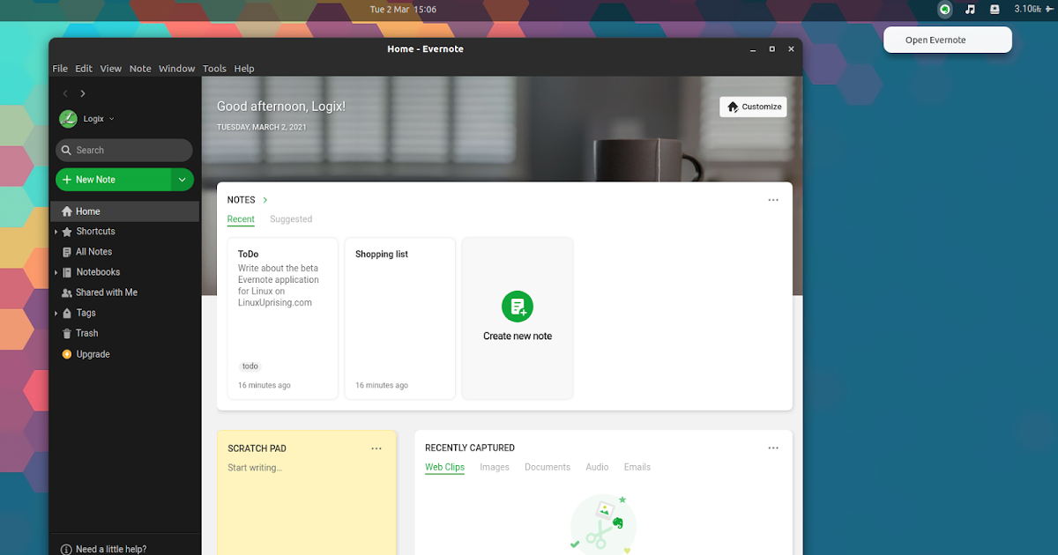
Task: Maximize the Evernote window
Action: (771, 48)
